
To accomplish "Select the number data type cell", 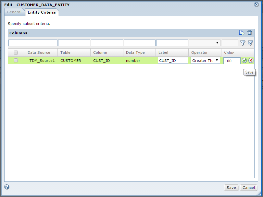I will pos(133,61).
